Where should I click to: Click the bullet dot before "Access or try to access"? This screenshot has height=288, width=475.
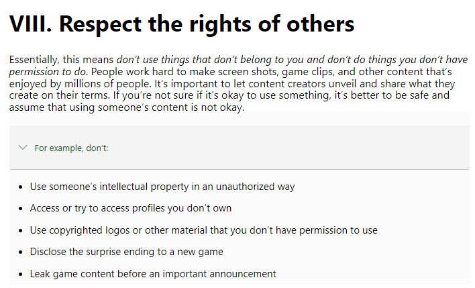(x=20, y=209)
